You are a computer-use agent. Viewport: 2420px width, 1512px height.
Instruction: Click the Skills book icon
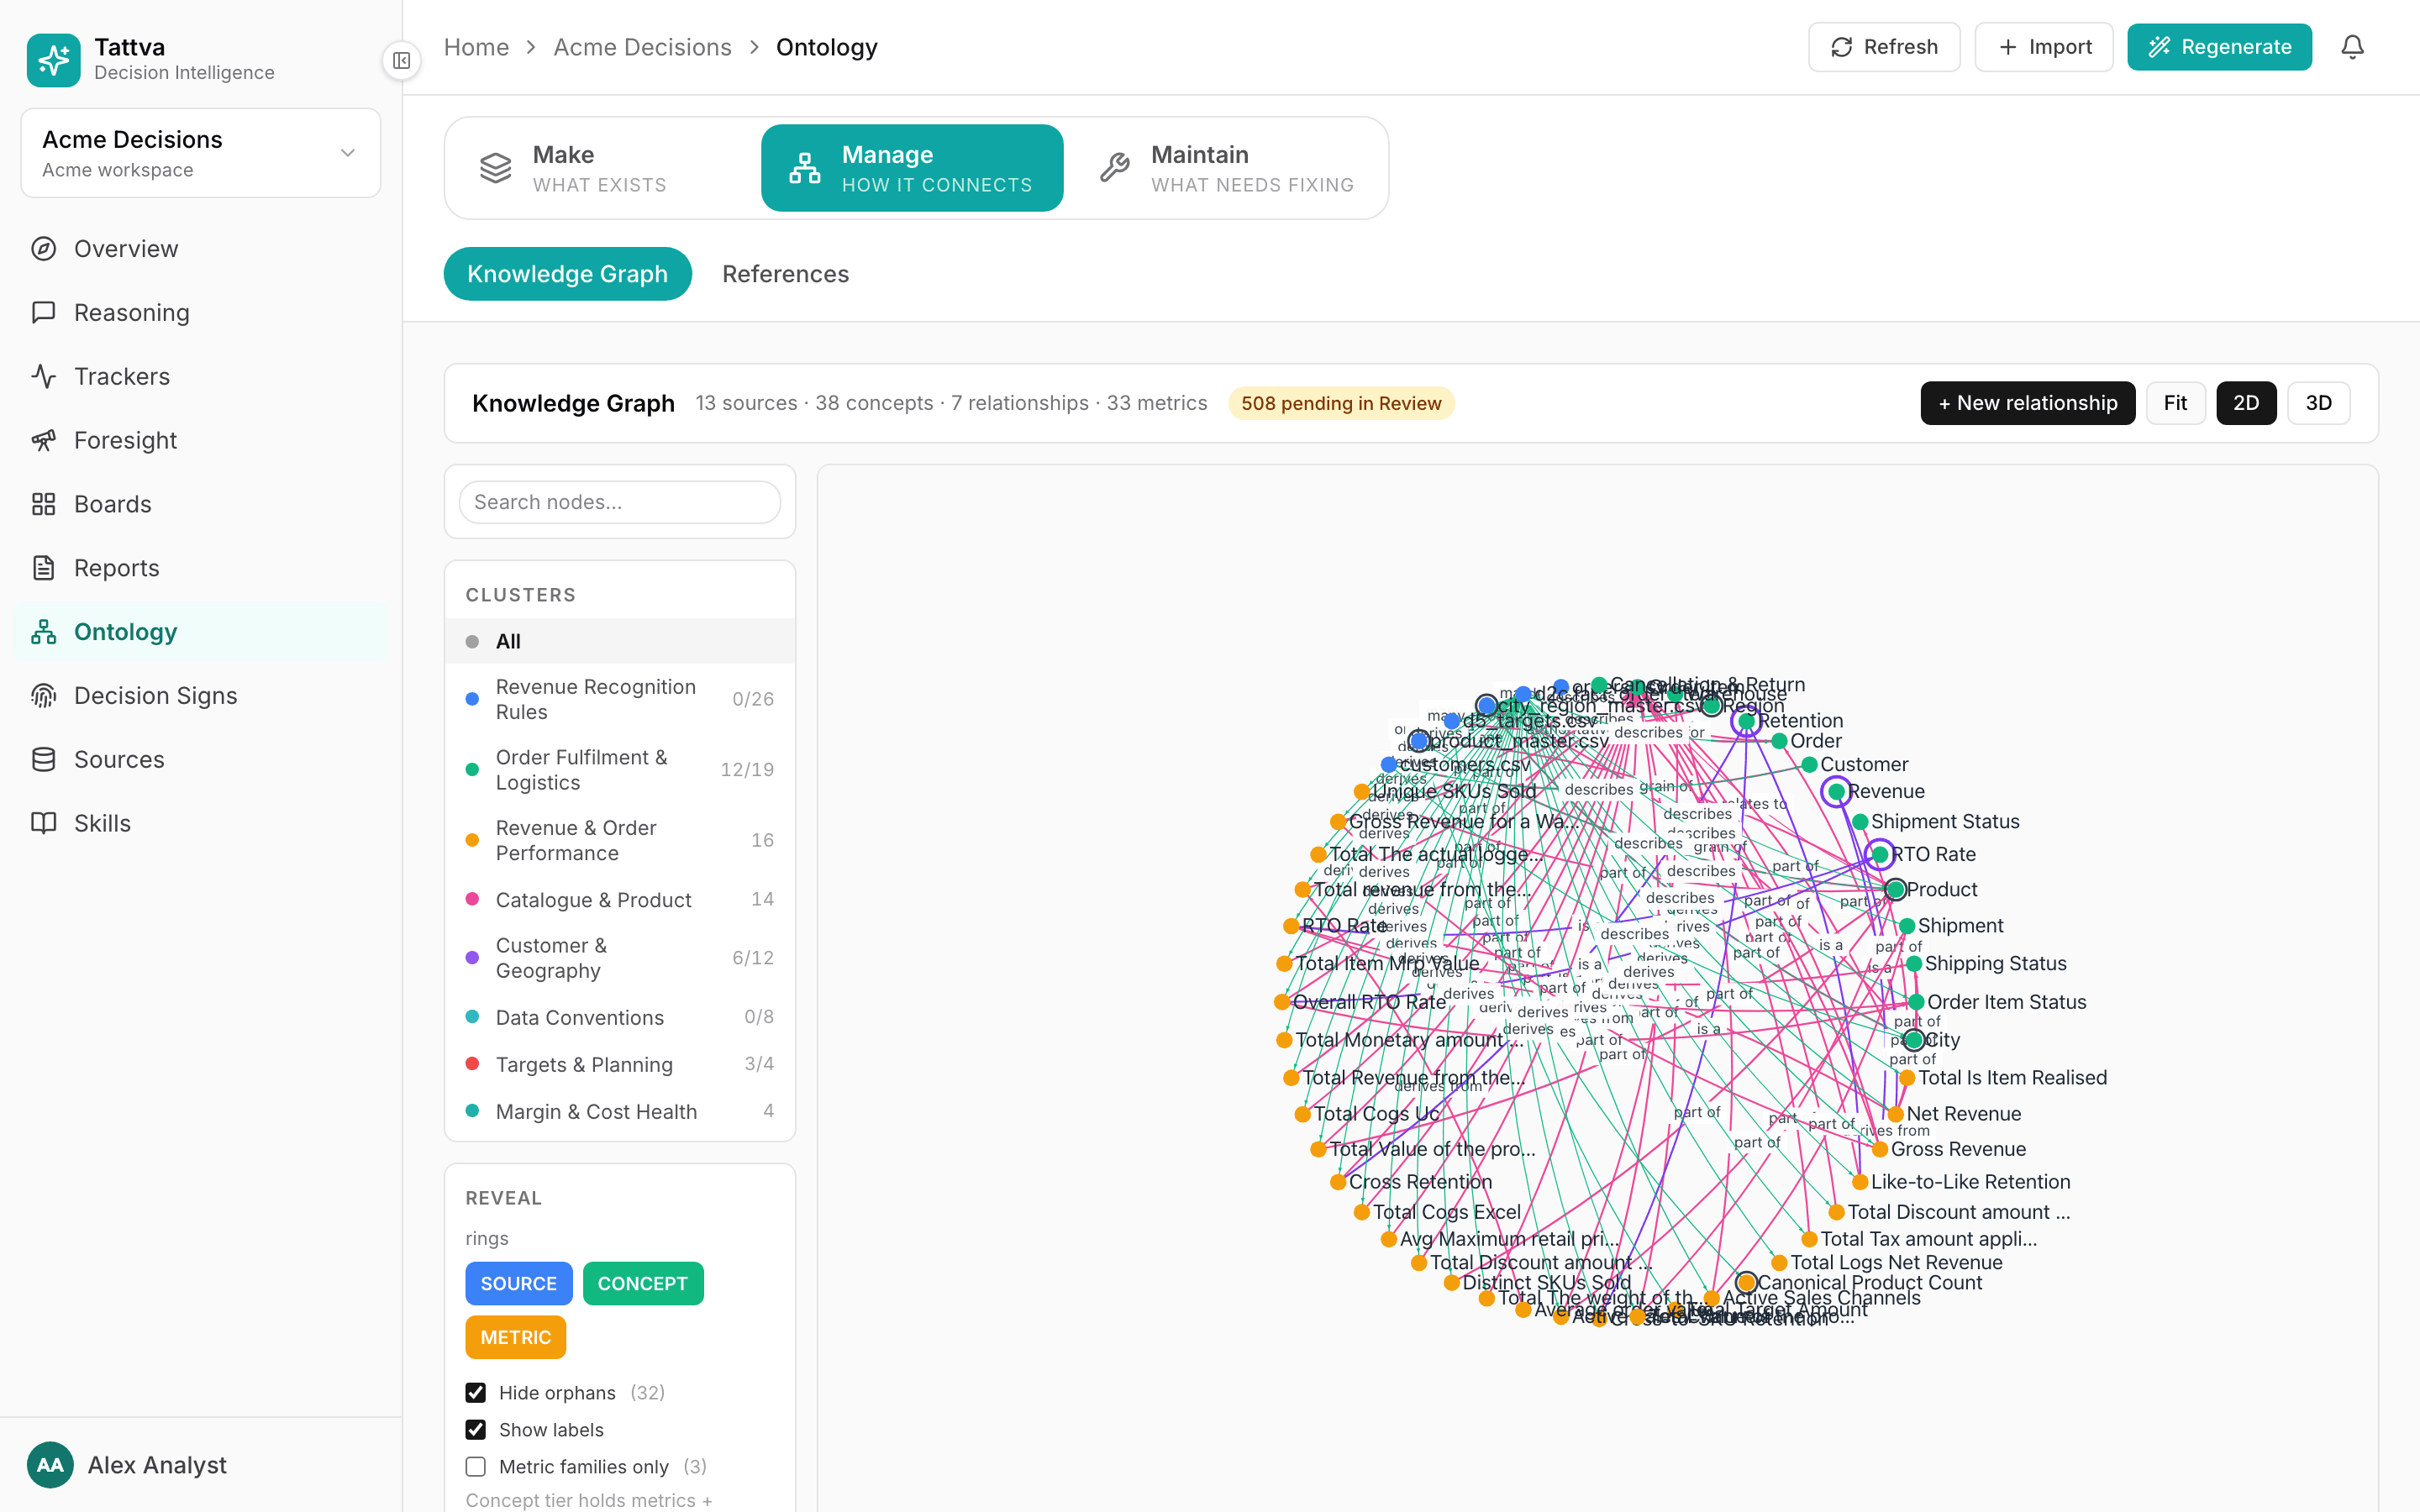pyautogui.click(x=43, y=823)
